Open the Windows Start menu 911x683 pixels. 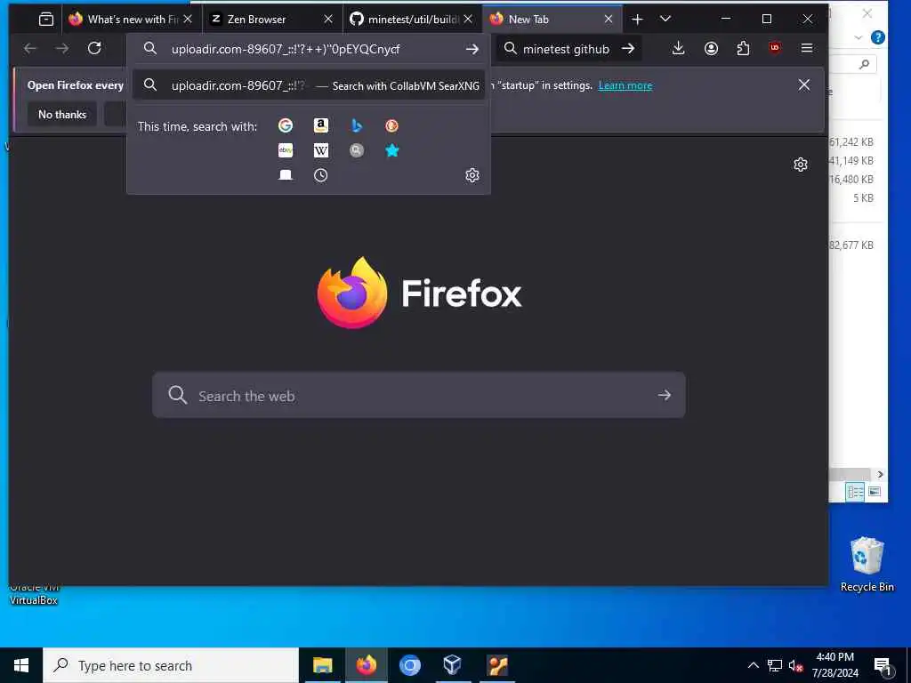(x=21, y=665)
